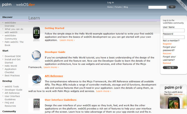Open webOSdev Community sidebar link
This screenshot has width=187, height=114.
click(11, 37)
